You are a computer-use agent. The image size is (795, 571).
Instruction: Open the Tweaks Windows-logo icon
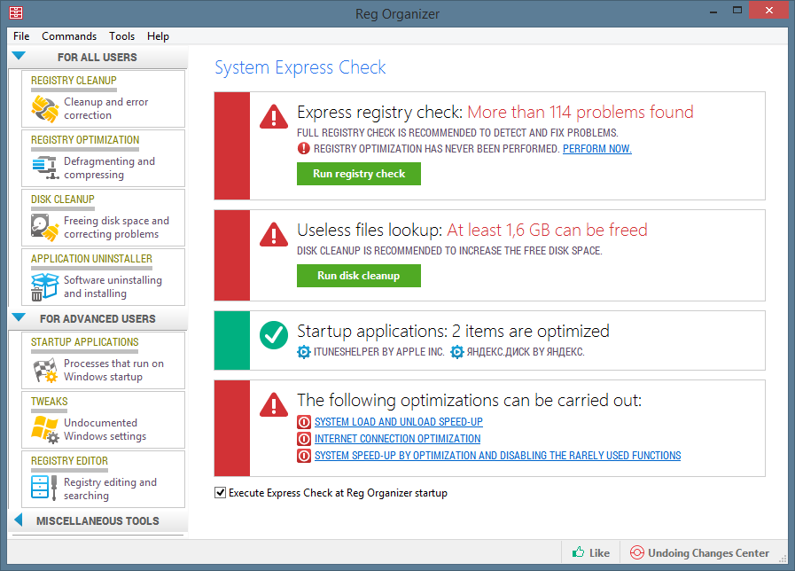coord(44,429)
